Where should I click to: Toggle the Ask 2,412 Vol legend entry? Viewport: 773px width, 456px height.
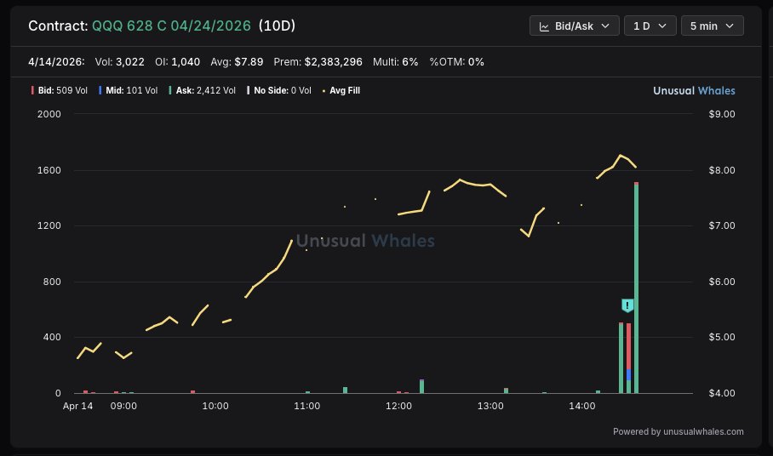202,91
